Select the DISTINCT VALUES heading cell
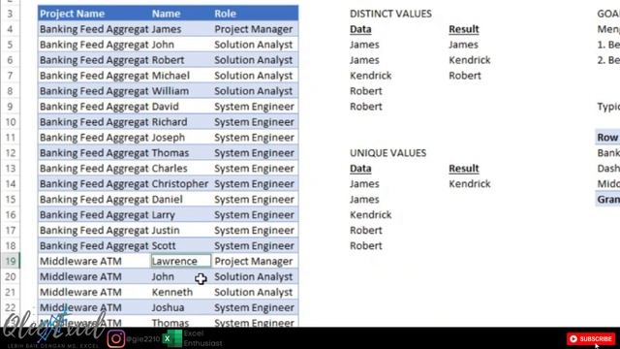This screenshot has width=620, height=349. coord(390,14)
